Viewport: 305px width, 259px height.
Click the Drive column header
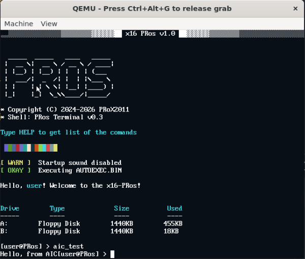click(x=10, y=208)
